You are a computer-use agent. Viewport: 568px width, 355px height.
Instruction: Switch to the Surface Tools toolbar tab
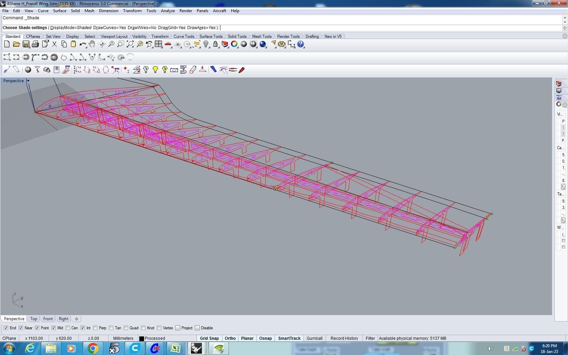click(x=211, y=37)
